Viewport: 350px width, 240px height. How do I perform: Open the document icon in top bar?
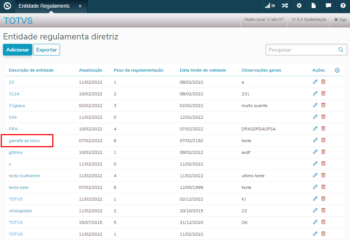pos(314,5)
